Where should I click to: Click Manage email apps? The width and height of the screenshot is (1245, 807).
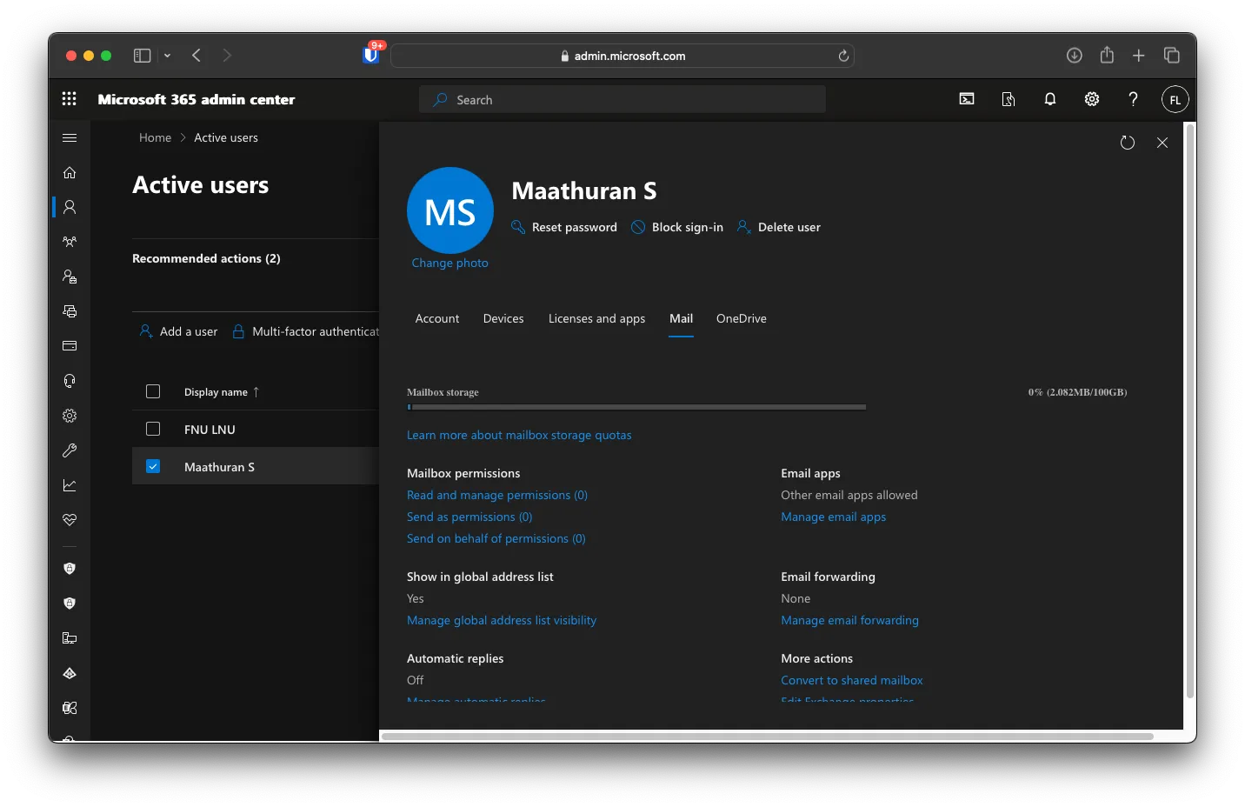coord(834,517)
